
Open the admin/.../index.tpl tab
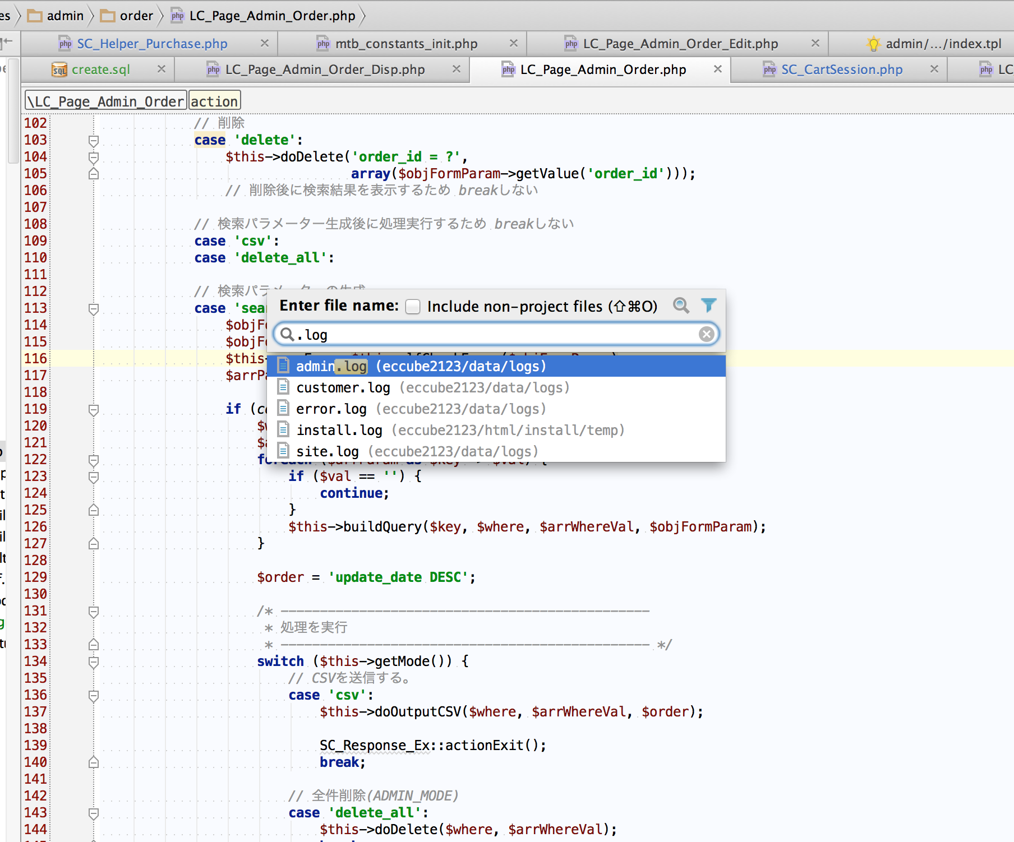point(942,44)
